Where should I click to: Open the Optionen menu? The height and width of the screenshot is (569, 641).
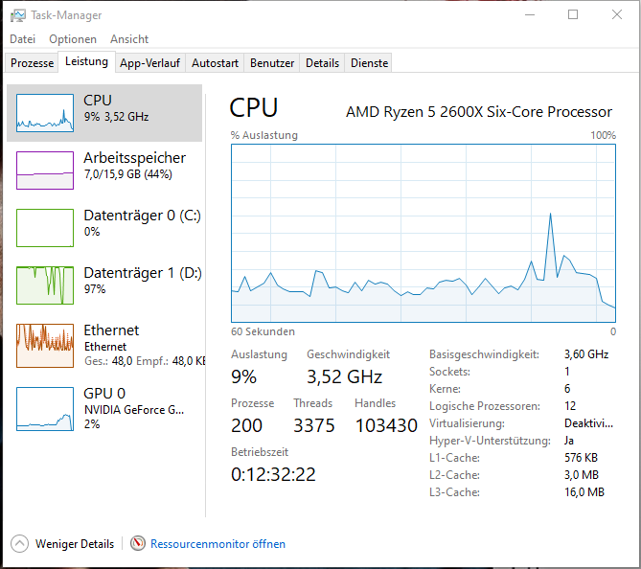tap(73, 39)
